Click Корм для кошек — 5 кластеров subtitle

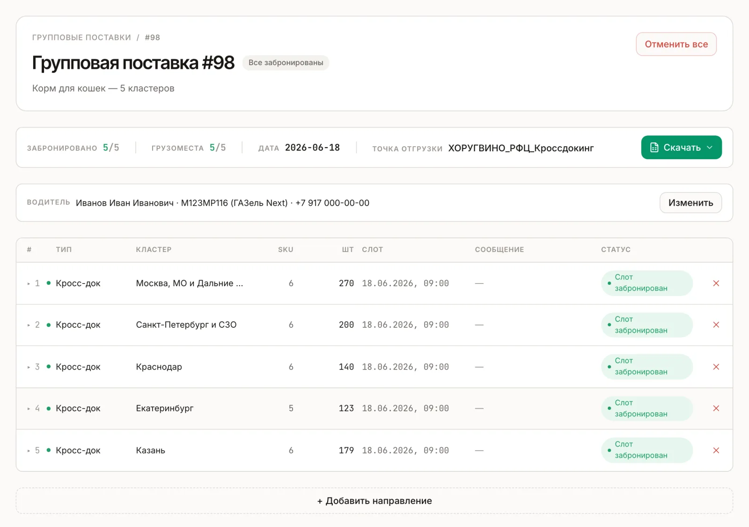tap(103, 89)
